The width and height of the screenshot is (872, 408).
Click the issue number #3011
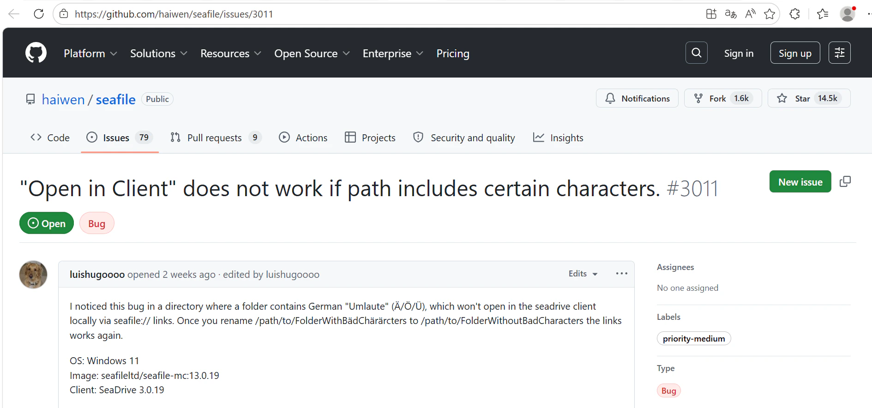click(692, 189)
